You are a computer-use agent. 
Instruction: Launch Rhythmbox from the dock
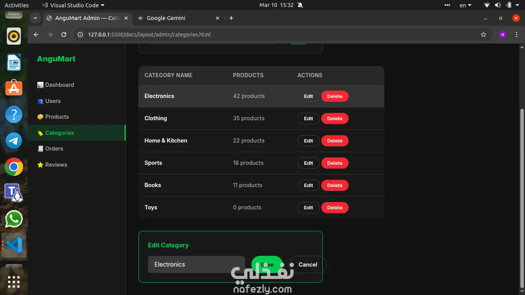pos(14,36)
